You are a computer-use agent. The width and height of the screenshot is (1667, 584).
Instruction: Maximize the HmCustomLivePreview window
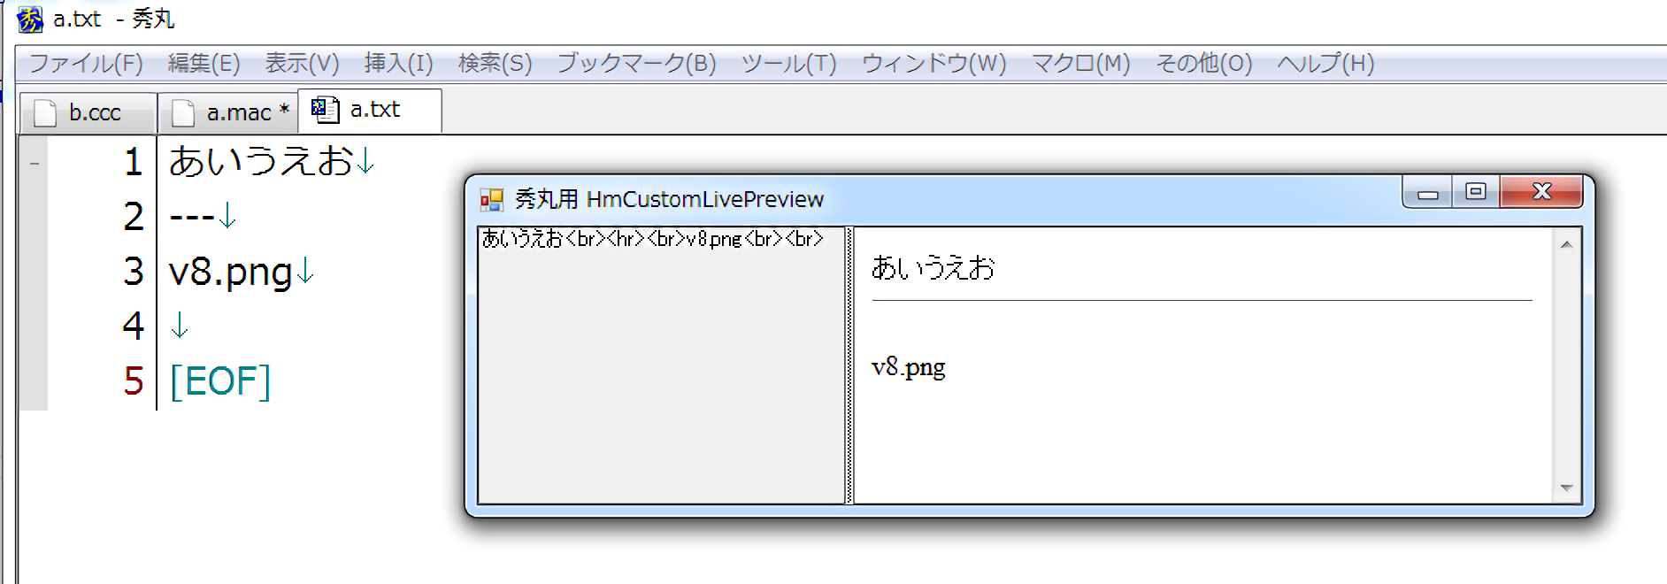(x=1475, y=192)
